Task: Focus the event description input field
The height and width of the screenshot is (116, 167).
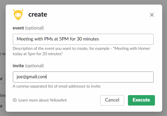Action: pos(83,39)
